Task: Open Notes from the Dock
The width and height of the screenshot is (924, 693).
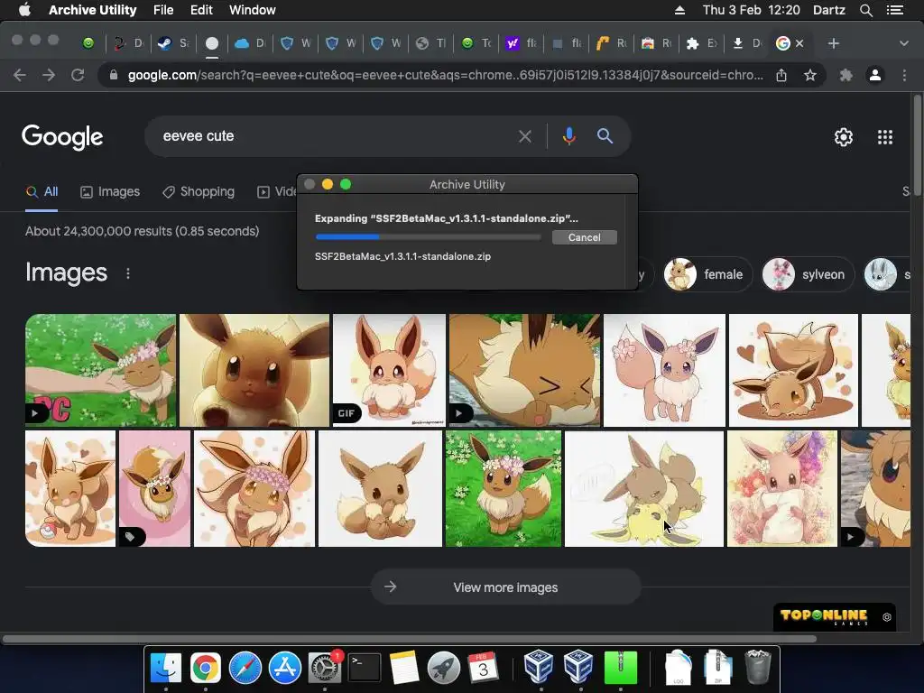Action: (404, 668)
